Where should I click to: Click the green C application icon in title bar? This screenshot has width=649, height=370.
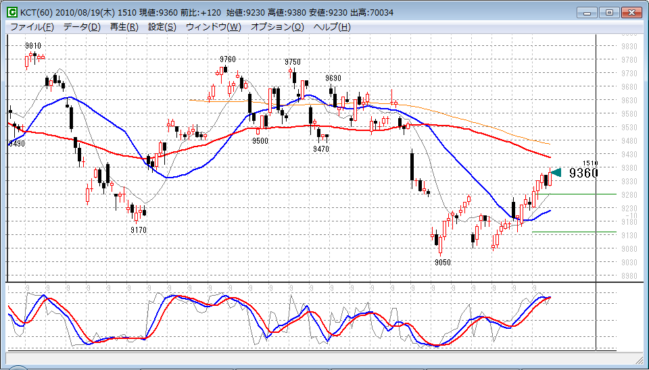tap(12, 12)
